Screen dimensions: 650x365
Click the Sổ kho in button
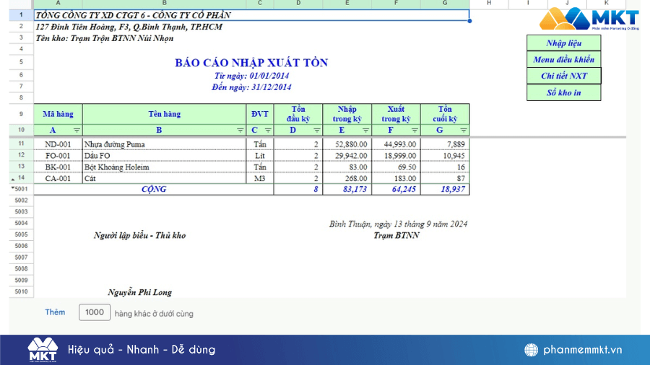(x=564, y=93)
